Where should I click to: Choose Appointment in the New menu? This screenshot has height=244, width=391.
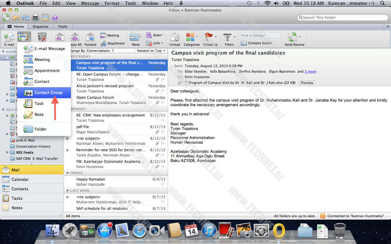pyautogui.click(x=47, y=70)
